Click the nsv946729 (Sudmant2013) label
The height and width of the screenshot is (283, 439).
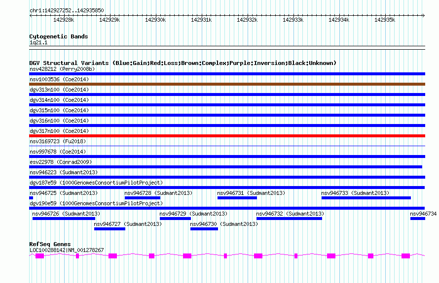(193, 214)
